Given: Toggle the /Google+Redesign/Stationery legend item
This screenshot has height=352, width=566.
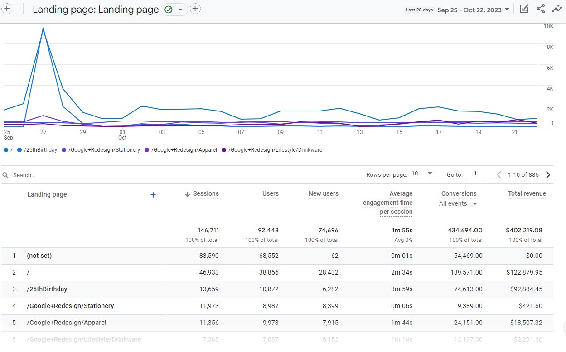Looking at the screenshot, I should (105, 149).
